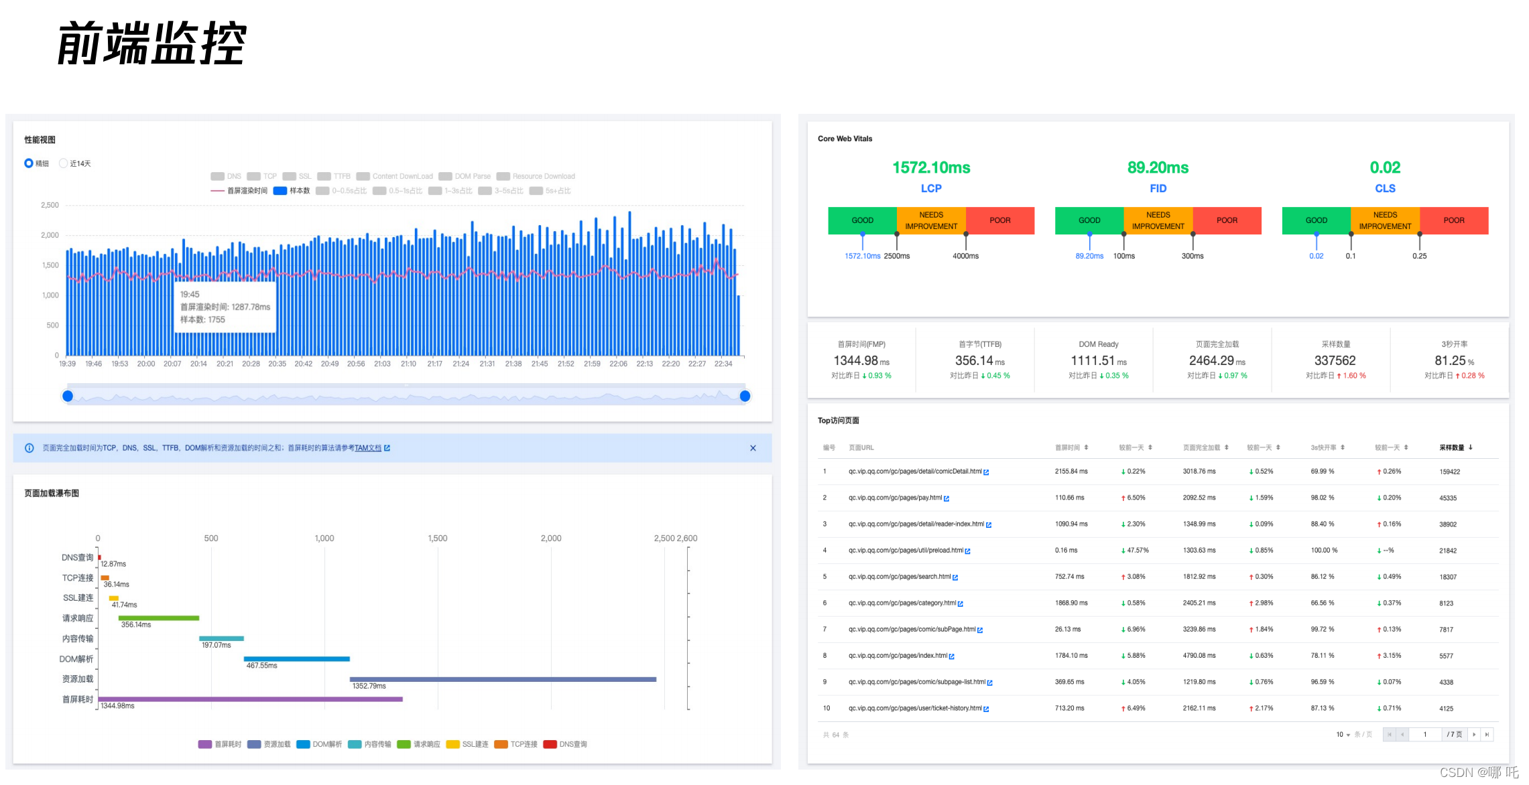Open external link icon for index.html row
This screenshot has height=785, width=1529.
(952, 656)
